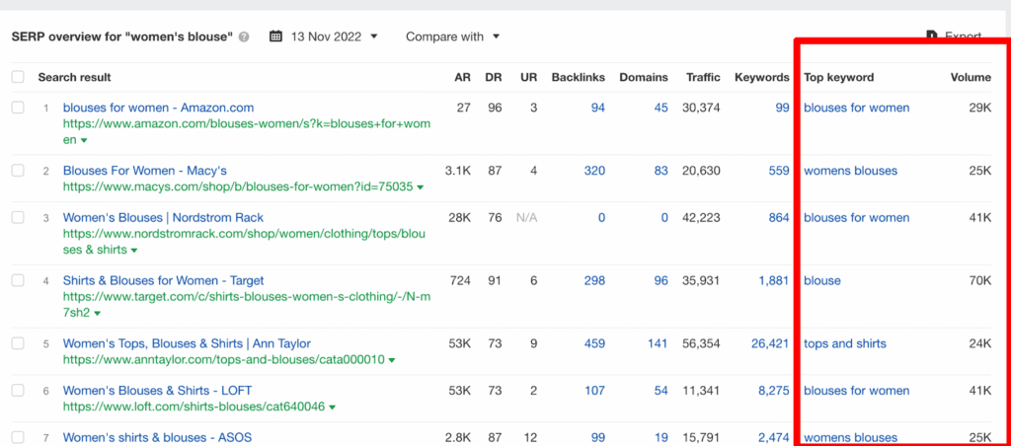The width and height of the screenshot is (1011, 446).
Task: Click the Top keyword column header
Action: click(x=838, y=77)
